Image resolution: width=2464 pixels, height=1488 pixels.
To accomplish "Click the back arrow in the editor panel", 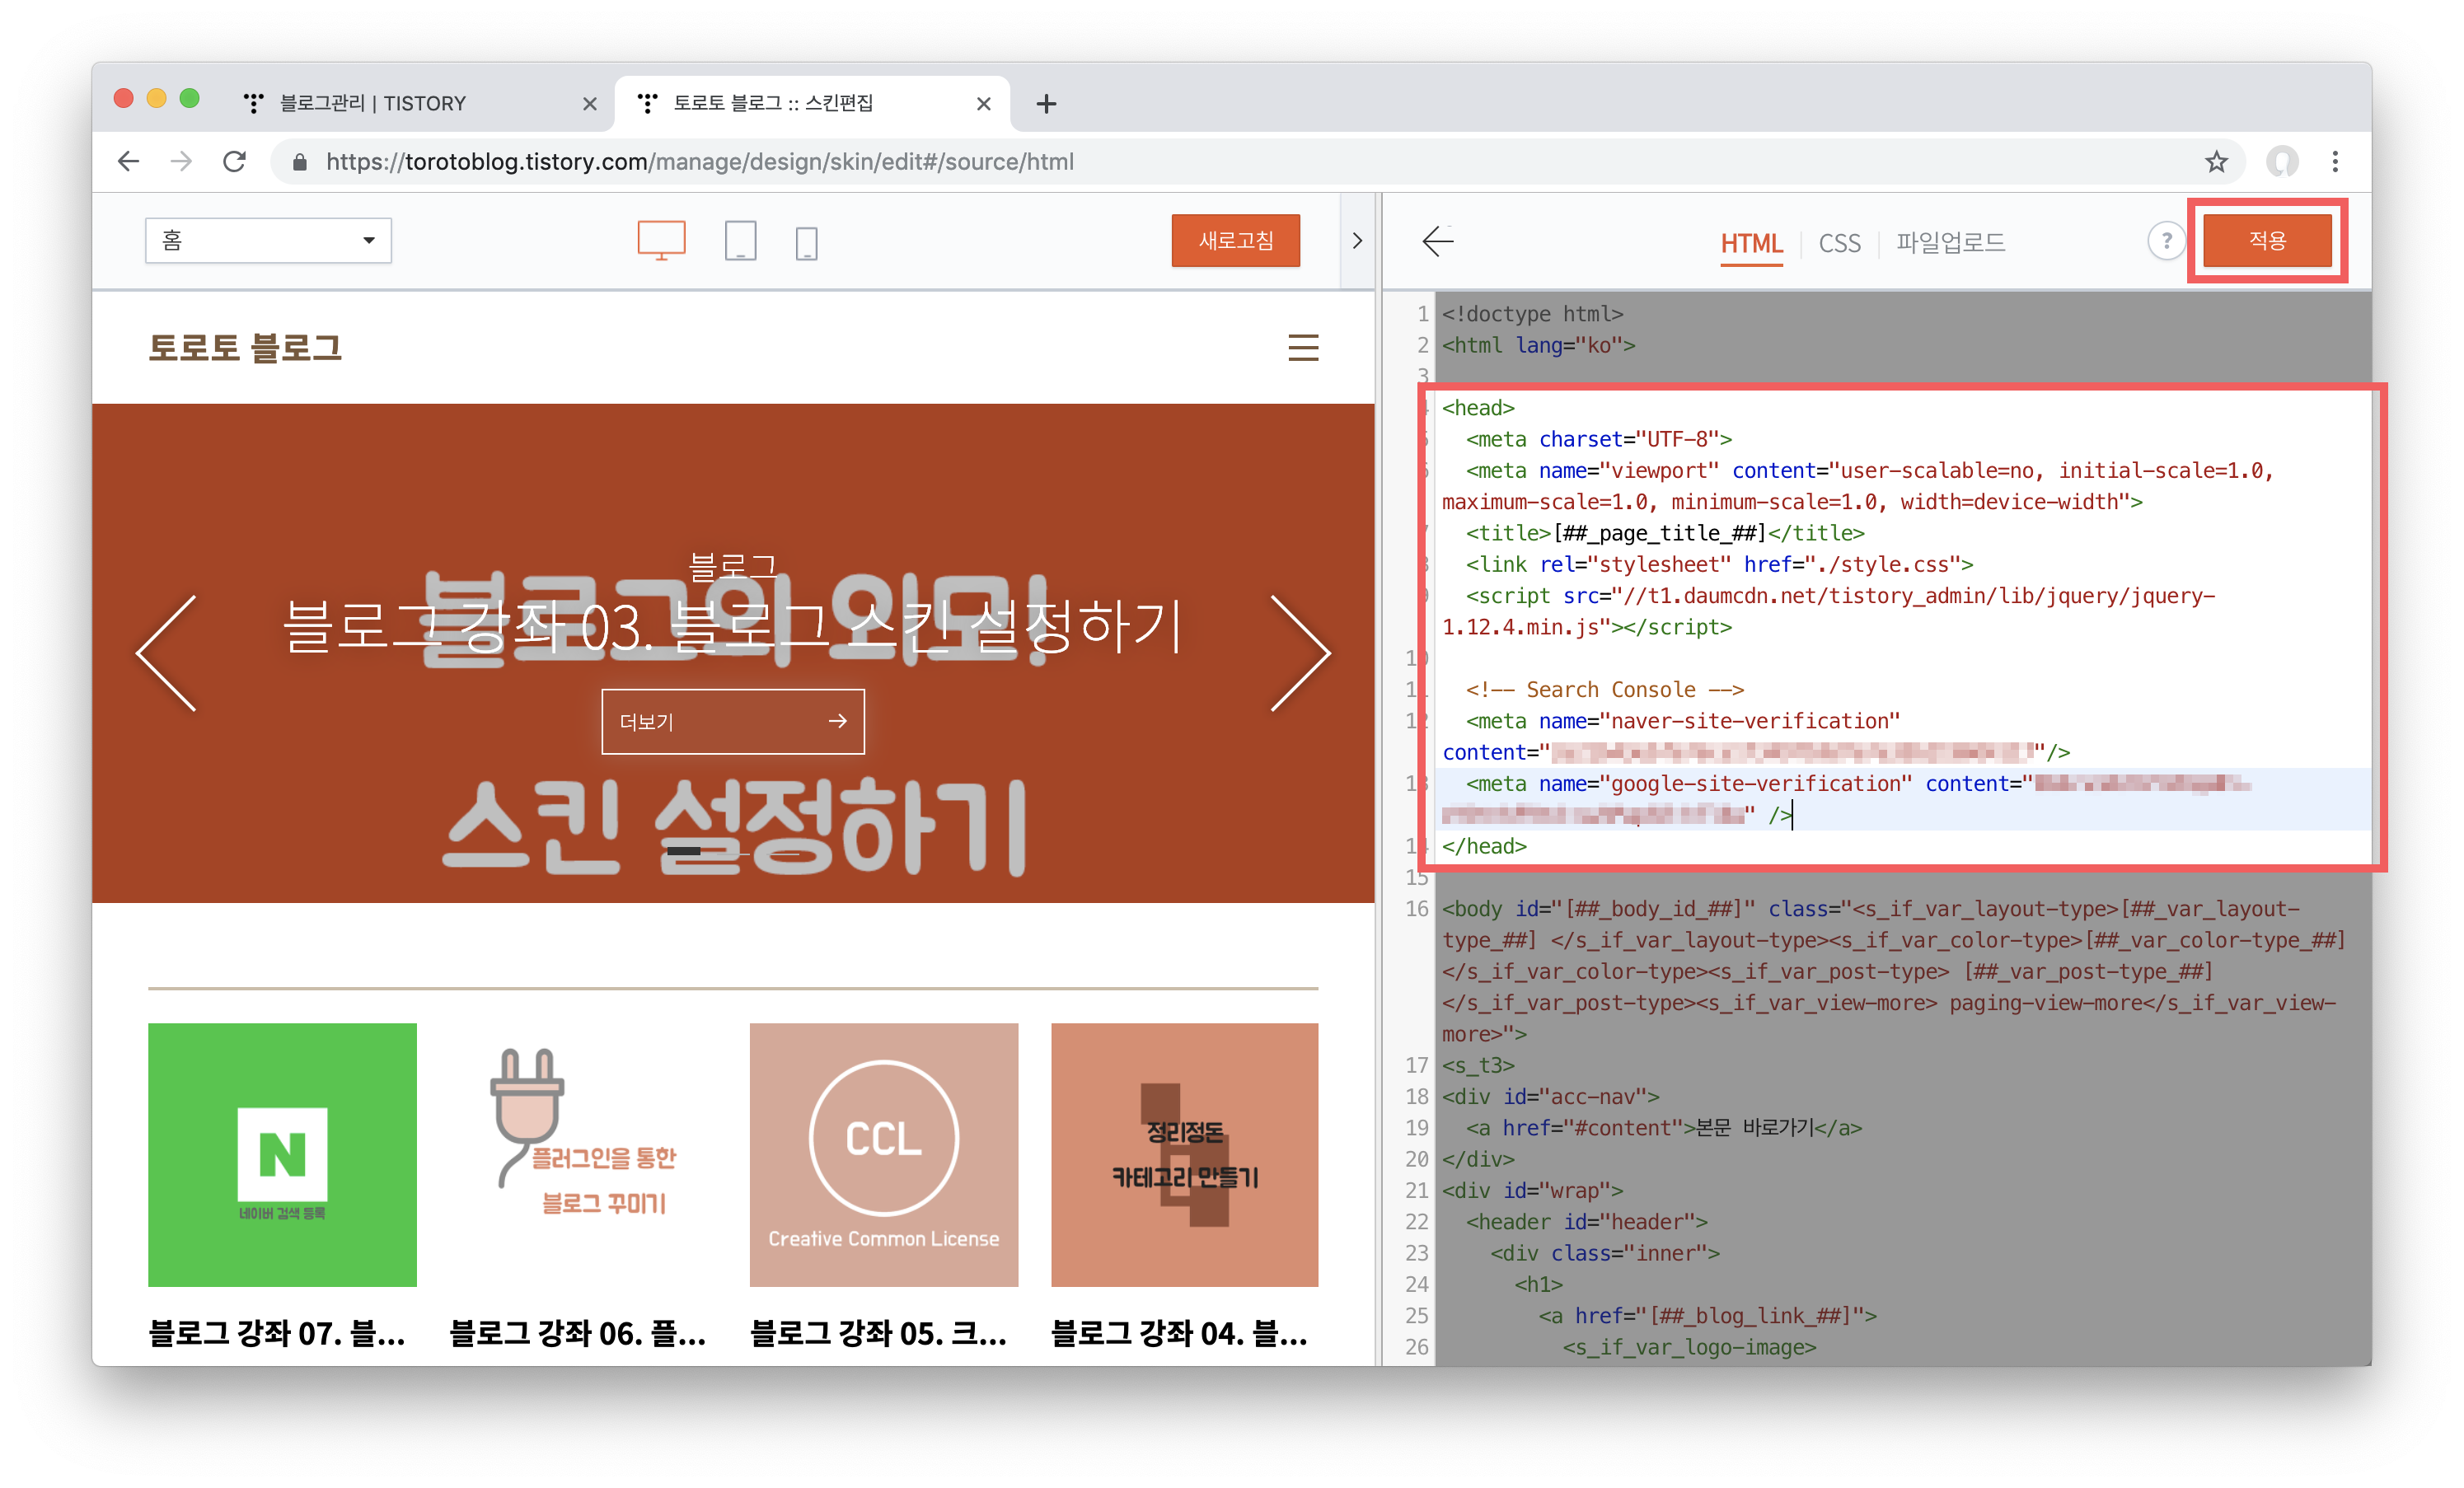I will [x=1437, y=241].
